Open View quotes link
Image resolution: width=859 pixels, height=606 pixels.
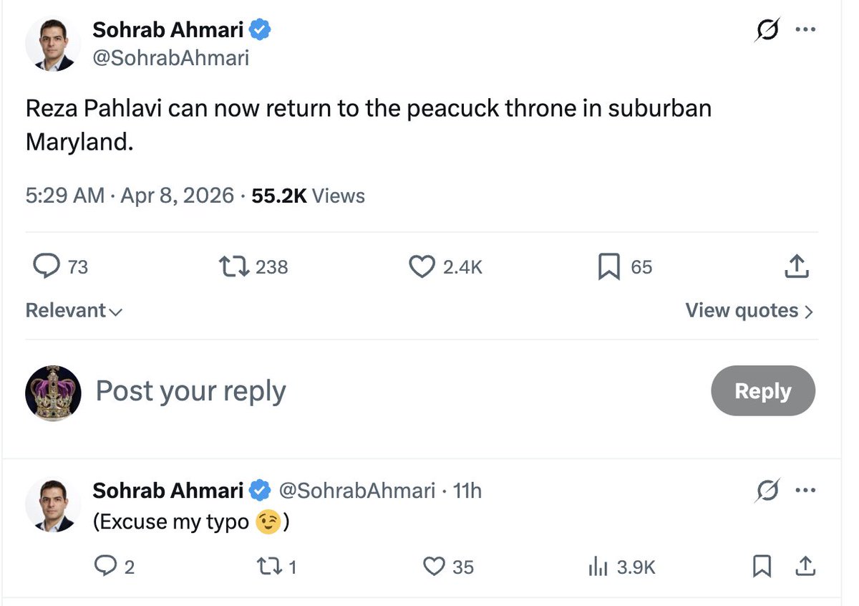(x=749, y=311)
